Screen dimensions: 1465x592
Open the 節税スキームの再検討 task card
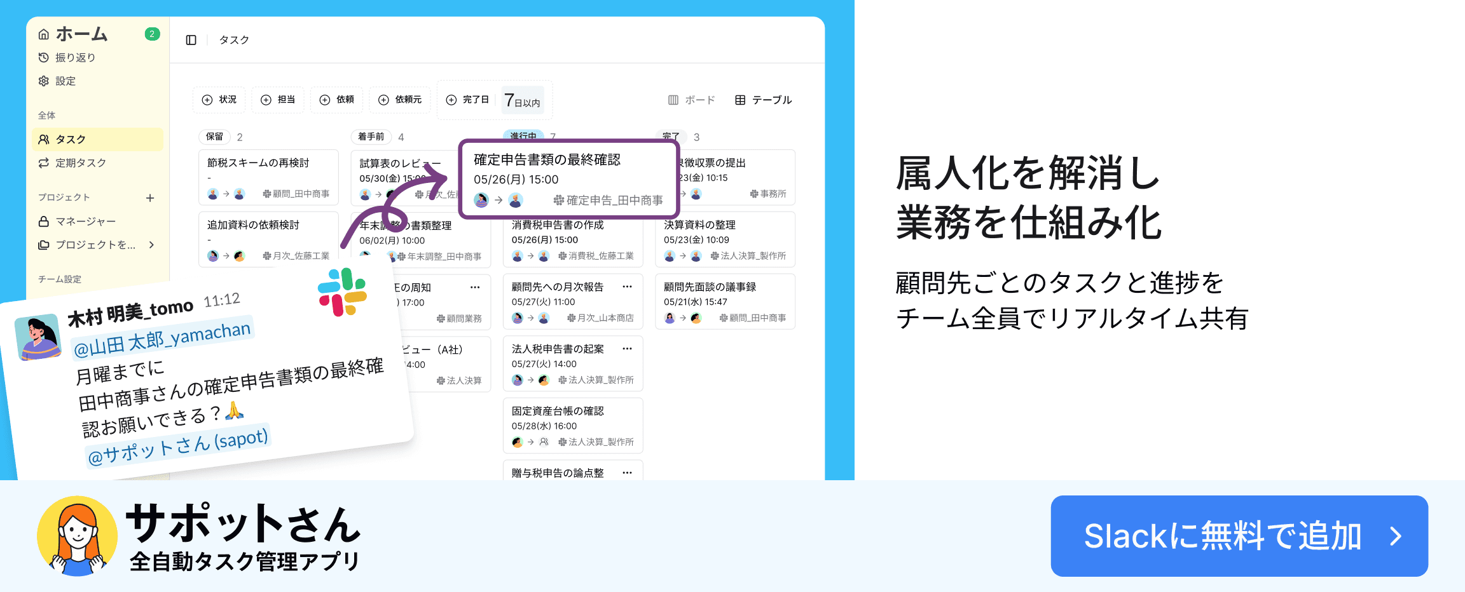268,178
